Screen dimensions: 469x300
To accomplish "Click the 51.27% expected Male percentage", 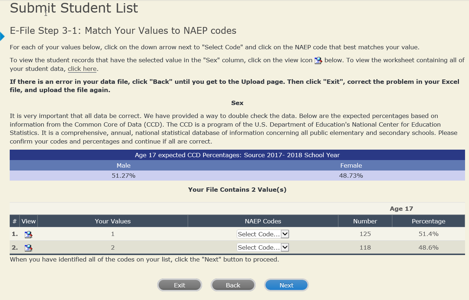I will (x=123, y=176).
